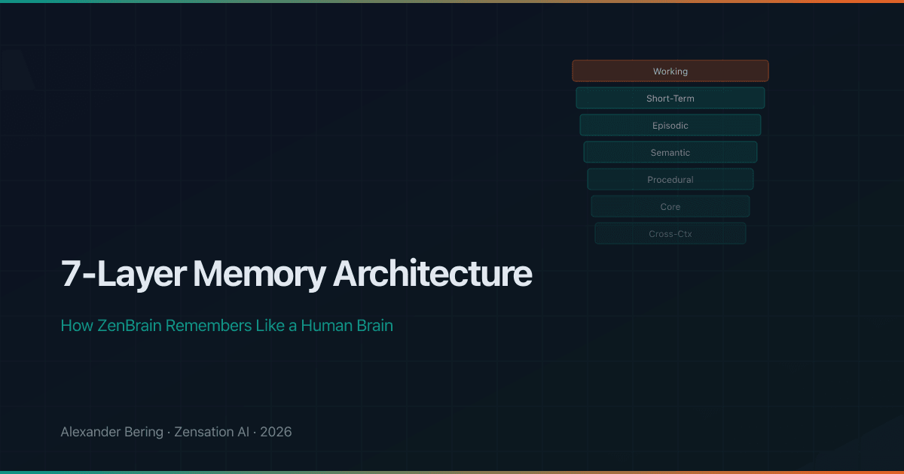This screenshot has width=904, height=474.
Task: Click the narrowest layer in the pyramid
Action: pyautogui.click(x=670, y=233)
